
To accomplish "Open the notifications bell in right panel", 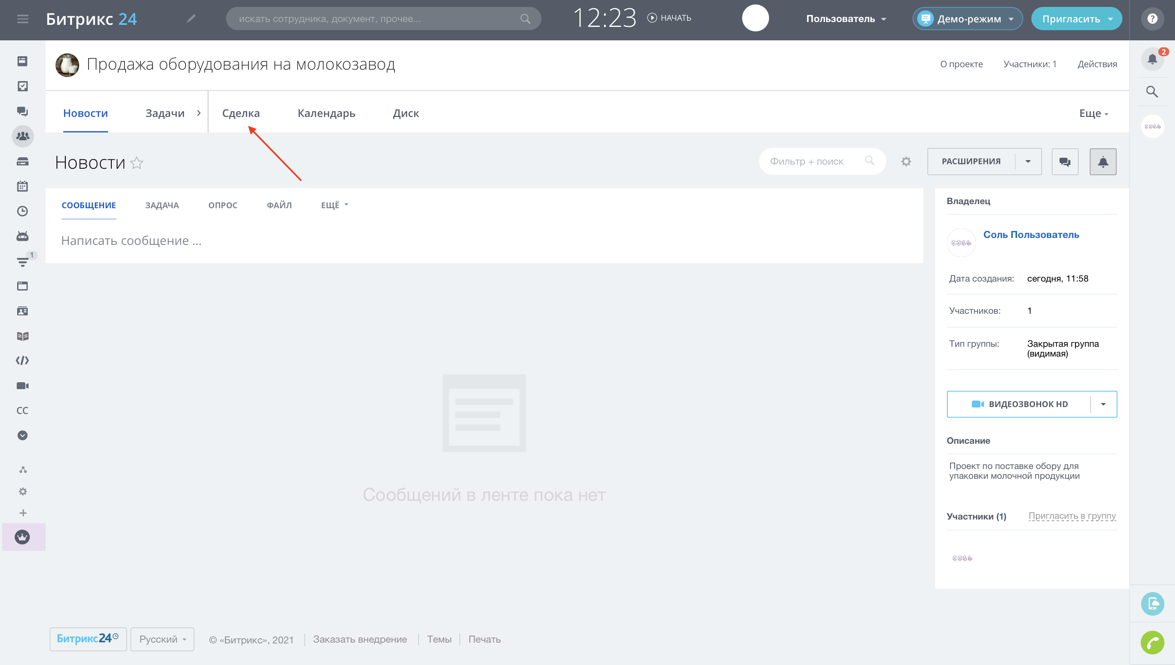I will point(1152,59).
